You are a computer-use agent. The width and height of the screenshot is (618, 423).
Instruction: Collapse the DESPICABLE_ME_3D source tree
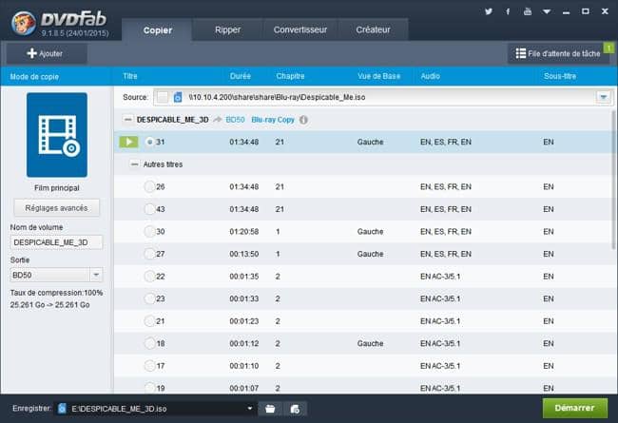127,119
